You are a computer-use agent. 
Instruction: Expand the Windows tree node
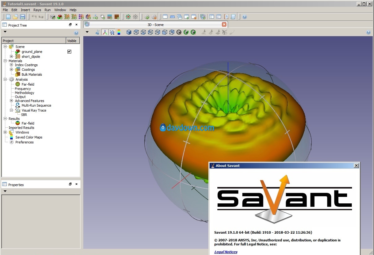5,132
